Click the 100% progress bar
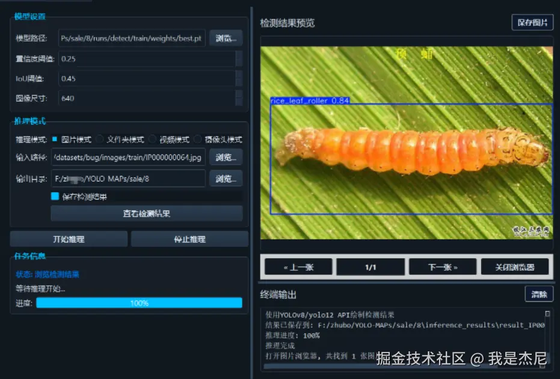 pyautogui.click(x=140, y=303)
